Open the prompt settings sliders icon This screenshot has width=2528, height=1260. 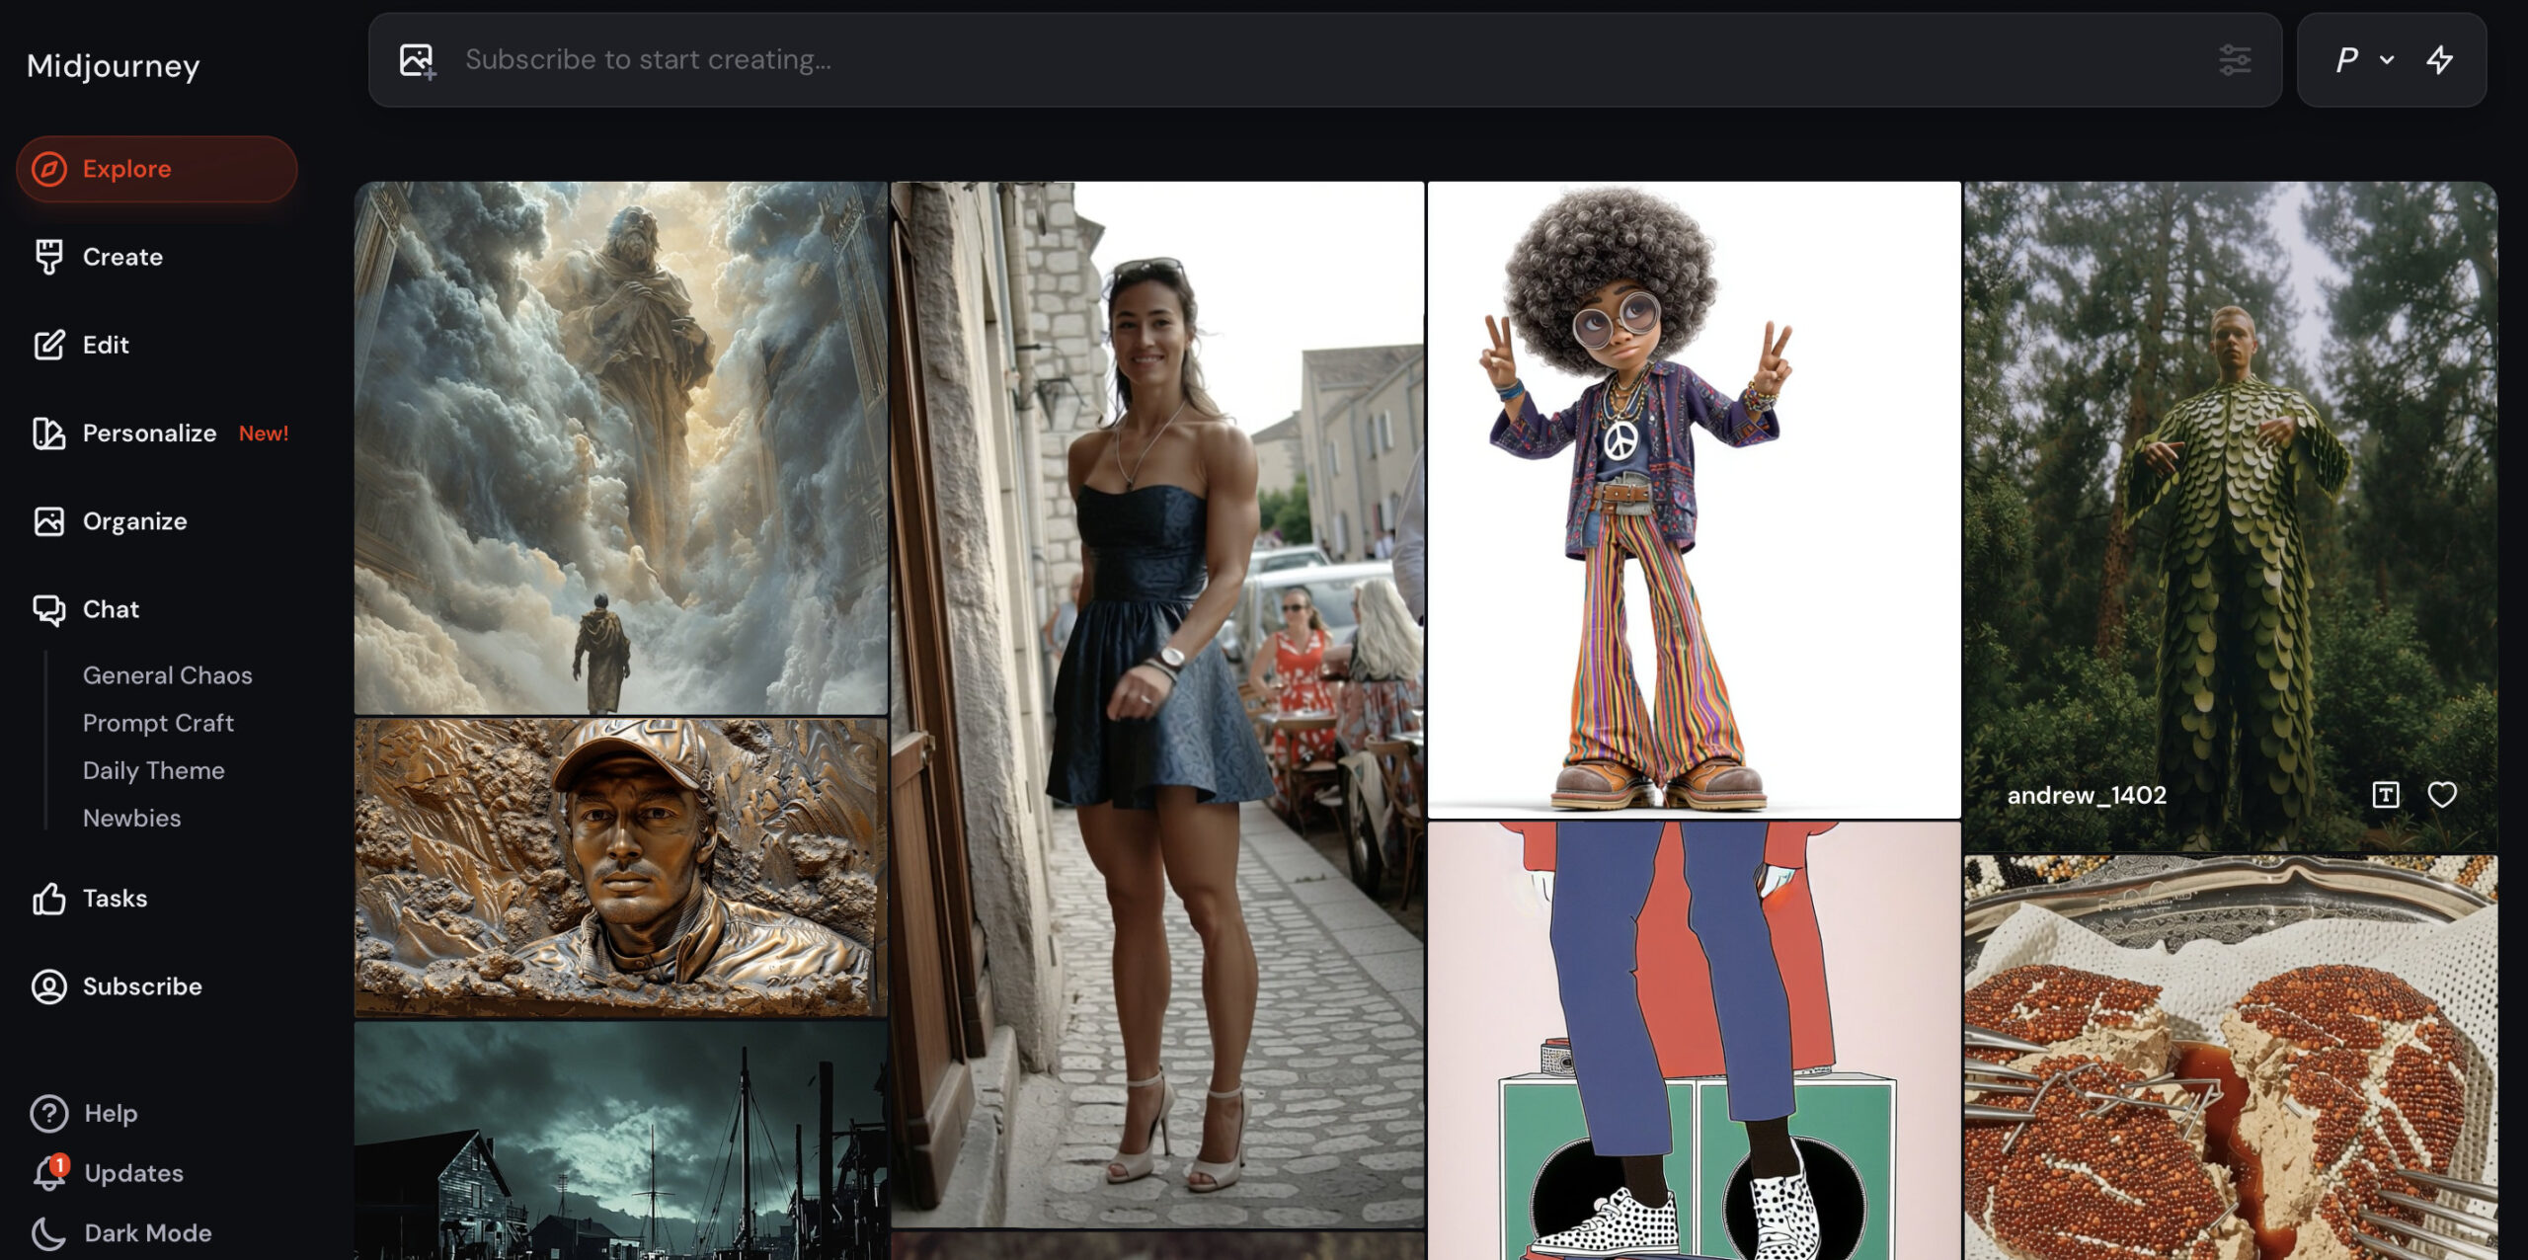tap(2235, 60)
